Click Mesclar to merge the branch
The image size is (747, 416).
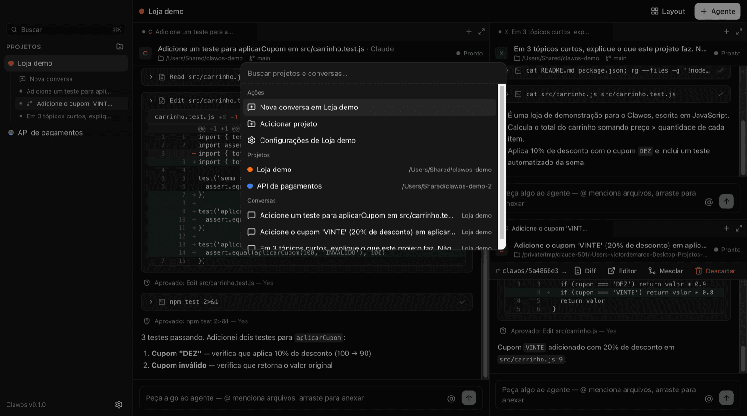tap(666, 271)
